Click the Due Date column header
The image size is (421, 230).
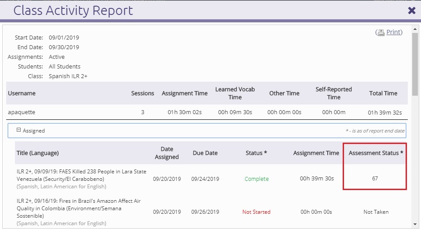[x=205, y=153]
